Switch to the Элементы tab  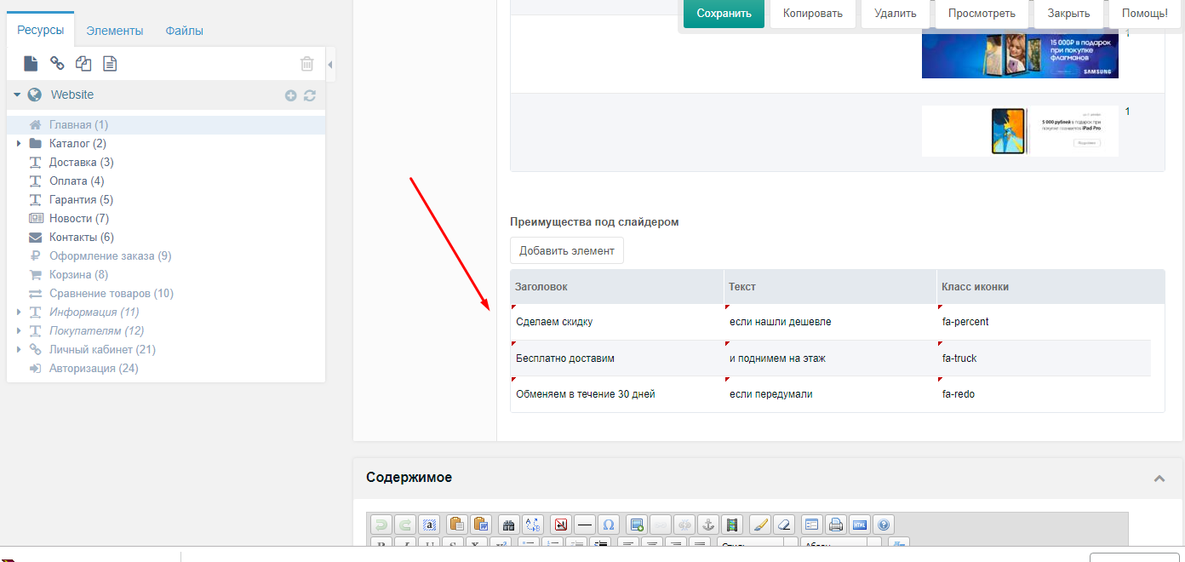pyautogui.click(x=114, y=31)
